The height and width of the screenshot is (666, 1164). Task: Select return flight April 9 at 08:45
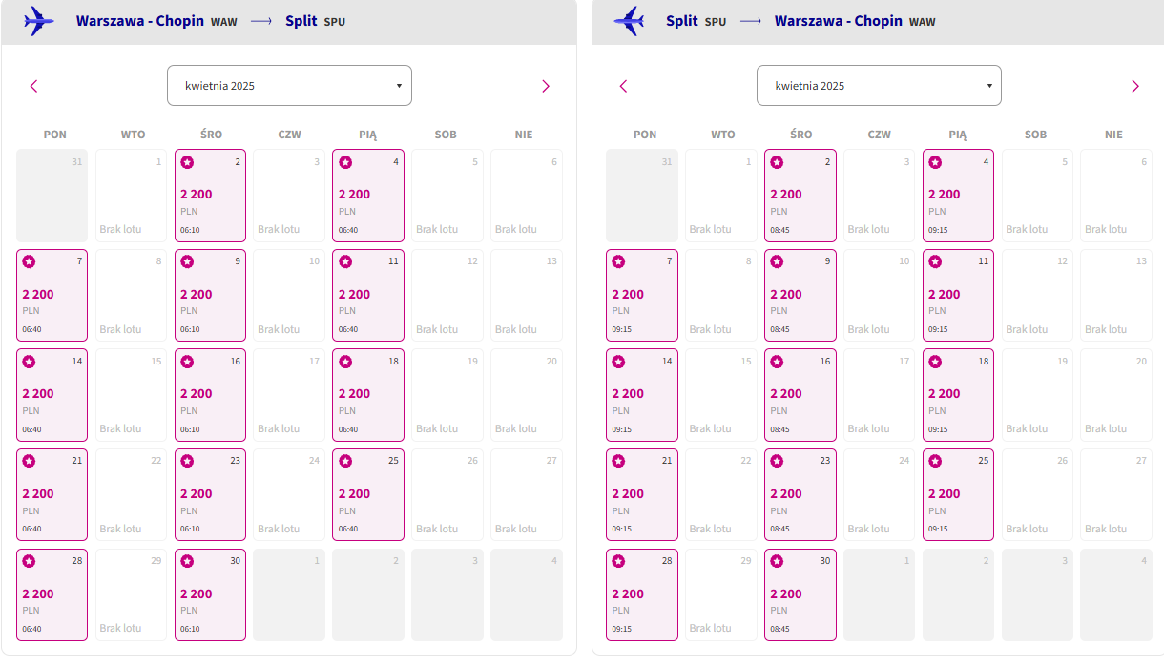[800, 295]
